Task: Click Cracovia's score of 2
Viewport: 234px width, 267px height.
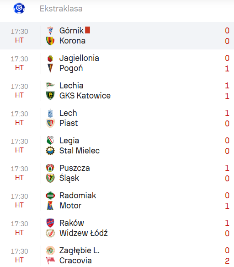Action: [227, 261]
